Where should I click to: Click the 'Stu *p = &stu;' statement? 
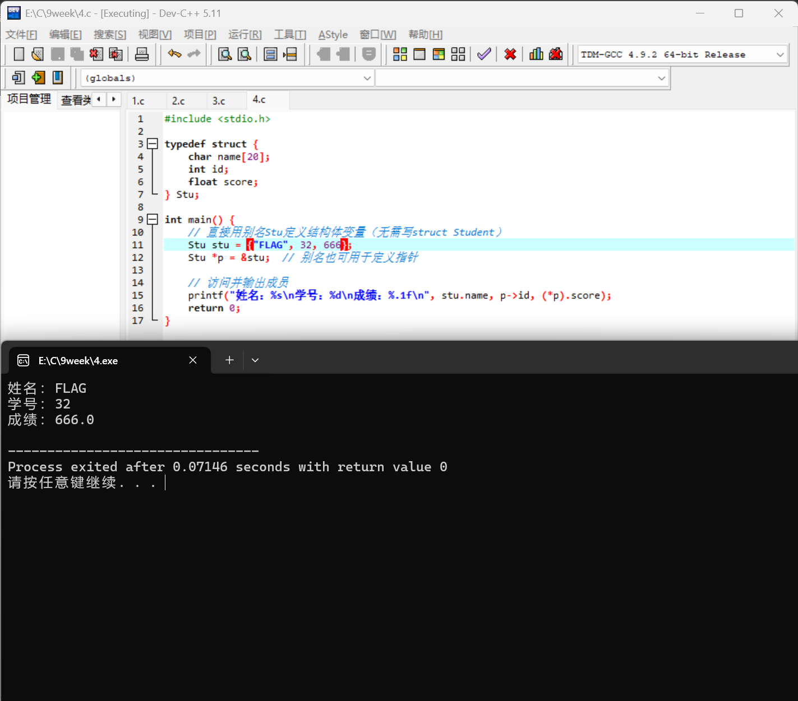click(x=229, y=258)
